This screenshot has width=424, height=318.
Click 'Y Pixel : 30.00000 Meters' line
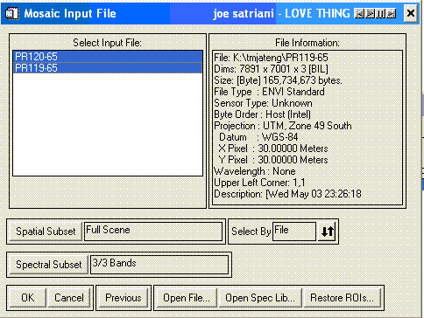coord(273,160)
